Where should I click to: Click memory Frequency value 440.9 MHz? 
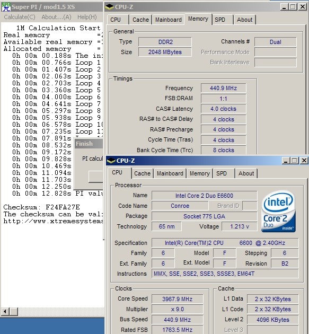point(223,88)
